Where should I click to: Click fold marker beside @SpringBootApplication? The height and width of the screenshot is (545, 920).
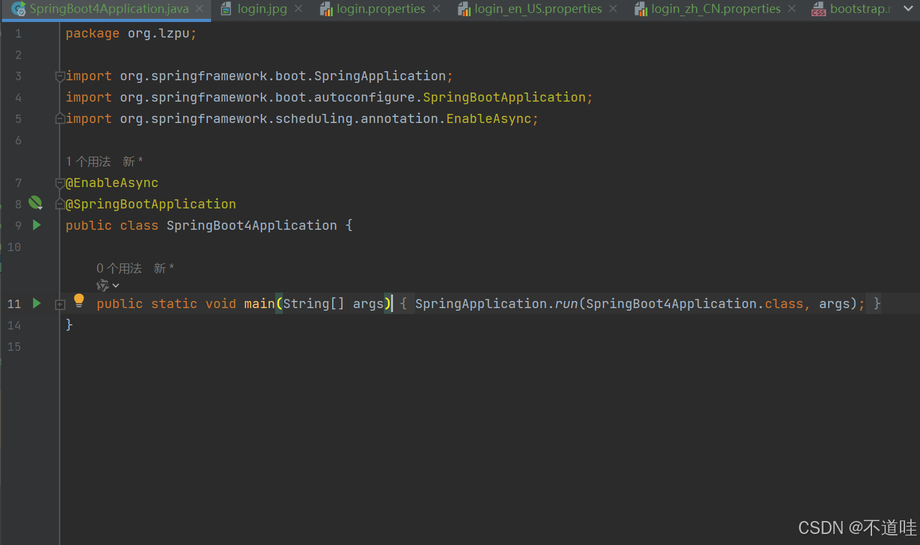[x=60, y=205]
